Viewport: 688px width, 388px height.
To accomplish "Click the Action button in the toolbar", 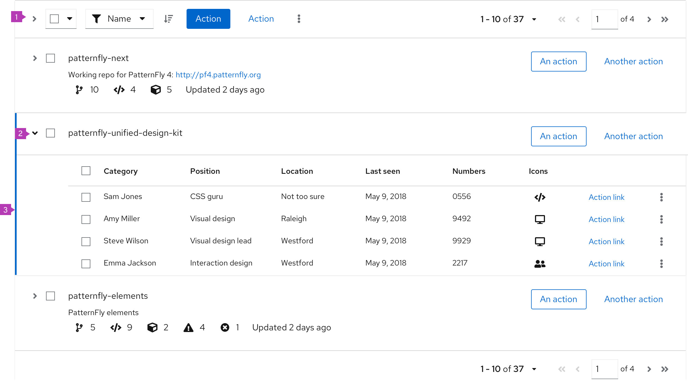I will coord(208,19).
